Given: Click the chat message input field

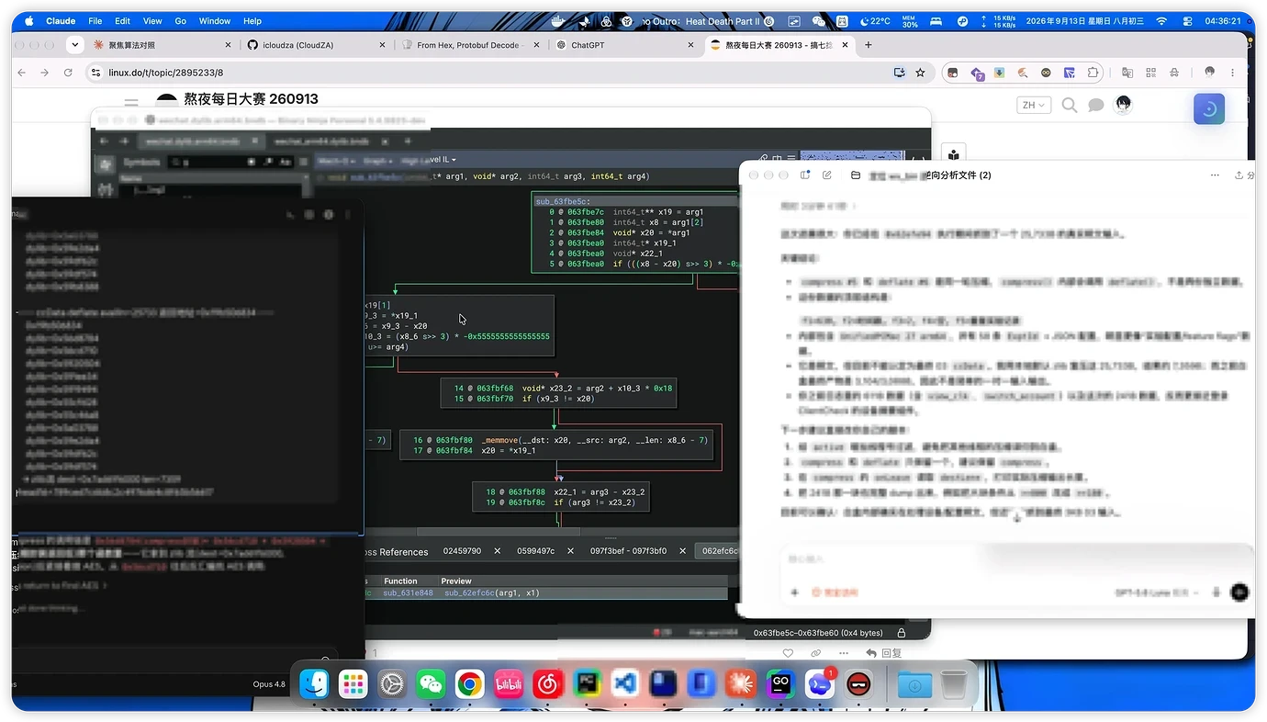Looking at the screenshot, I should 1015,560.
